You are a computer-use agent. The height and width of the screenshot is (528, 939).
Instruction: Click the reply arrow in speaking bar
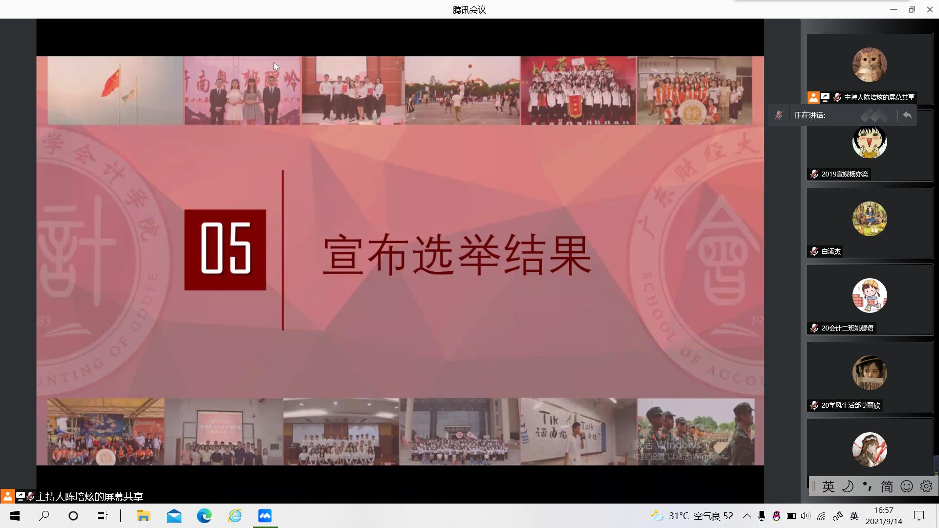[x=907, y=115]
